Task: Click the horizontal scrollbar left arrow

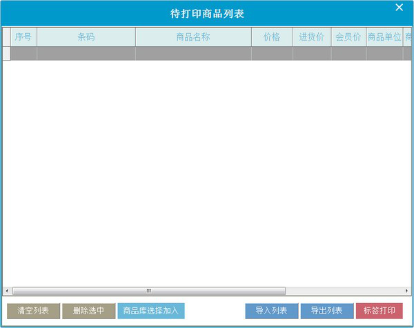Action: (7, 291)
